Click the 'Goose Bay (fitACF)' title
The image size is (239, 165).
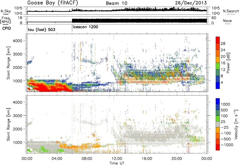tap(53, 3)
